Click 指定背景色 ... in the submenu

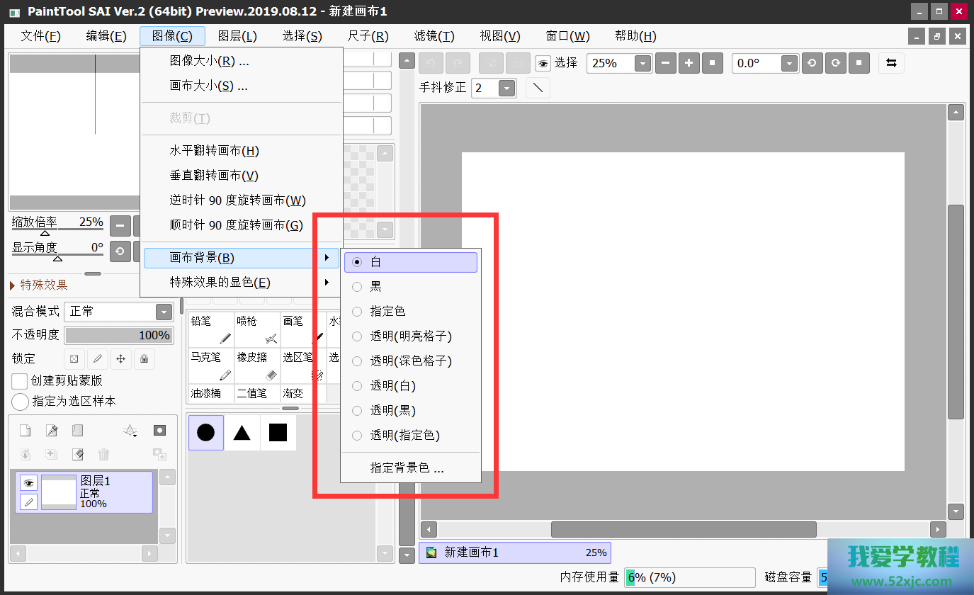coord(407,468)
